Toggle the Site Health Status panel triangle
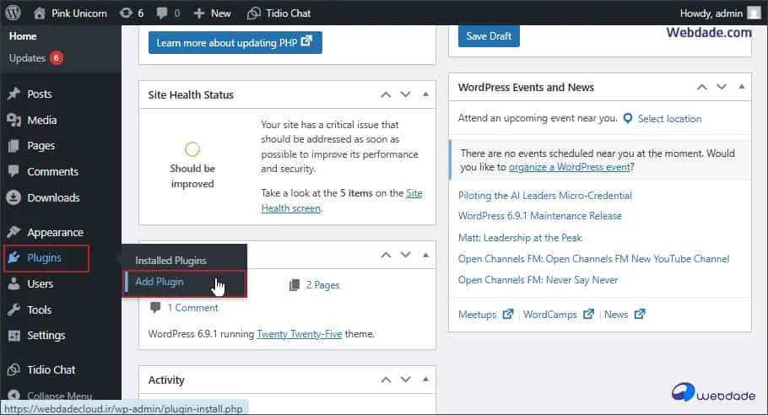Screen dimensions: 768x415 point(425,94)
